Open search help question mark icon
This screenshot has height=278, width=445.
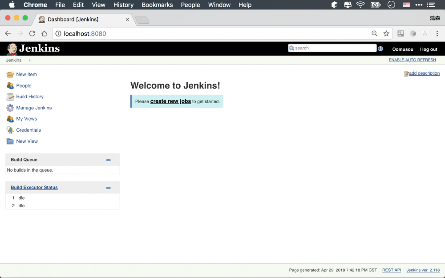(380, 48)
